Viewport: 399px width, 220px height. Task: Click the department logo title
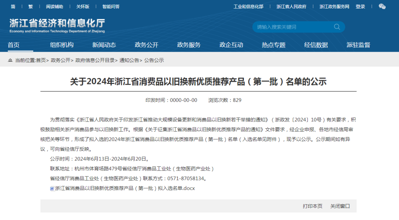coord(57,25)
